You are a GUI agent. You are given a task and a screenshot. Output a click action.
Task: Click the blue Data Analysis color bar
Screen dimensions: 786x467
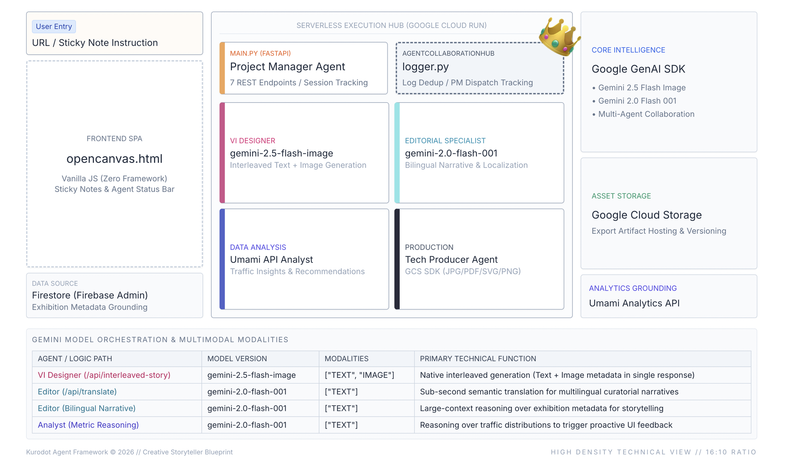coord(222,259)
